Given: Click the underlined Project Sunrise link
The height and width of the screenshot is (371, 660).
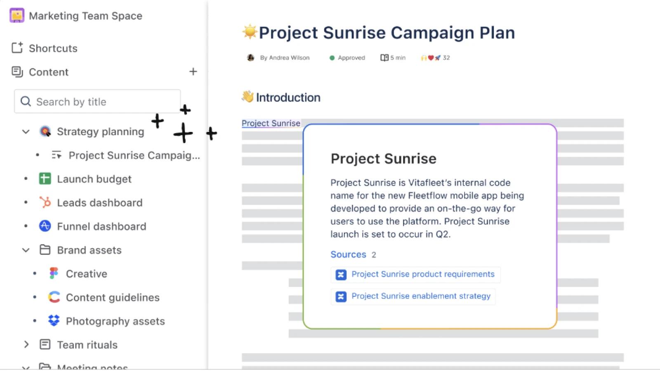Looking at the screenshot, I should pos(271,123).
